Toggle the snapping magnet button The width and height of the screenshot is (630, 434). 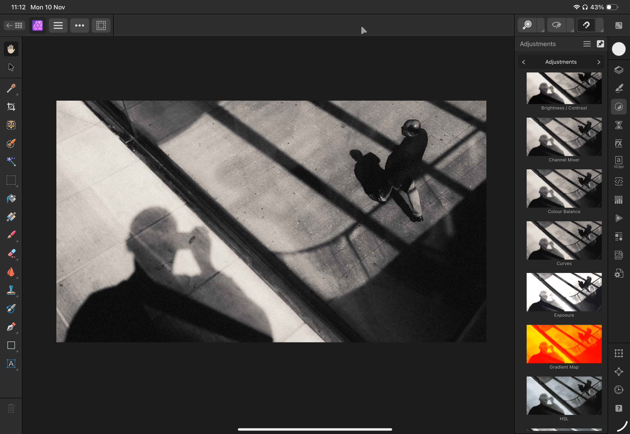click(x=586, y=25)
